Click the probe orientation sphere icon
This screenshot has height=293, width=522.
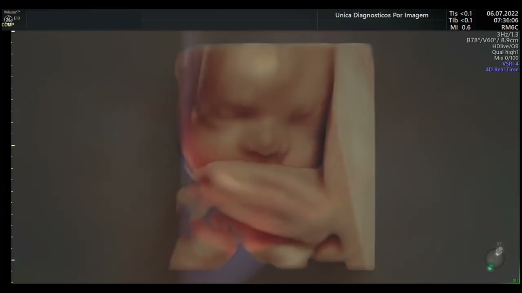pyautogui.click(x=495, y=258)
